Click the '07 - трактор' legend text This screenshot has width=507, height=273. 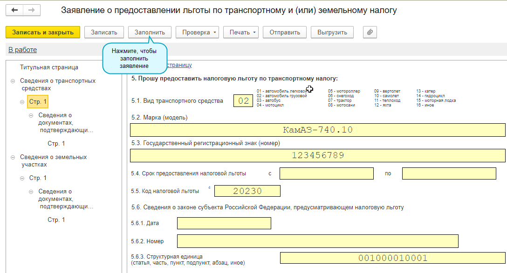[340, 100]
